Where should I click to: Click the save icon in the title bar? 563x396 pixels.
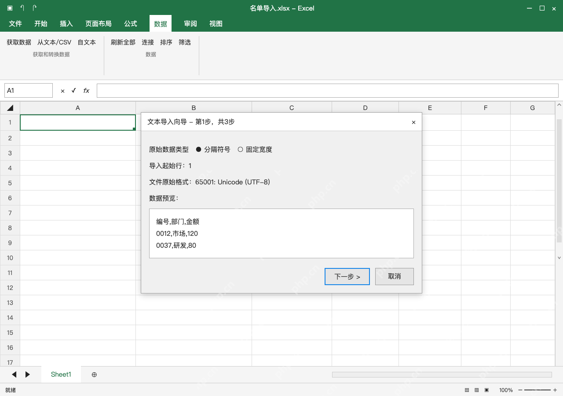[10, 8]
